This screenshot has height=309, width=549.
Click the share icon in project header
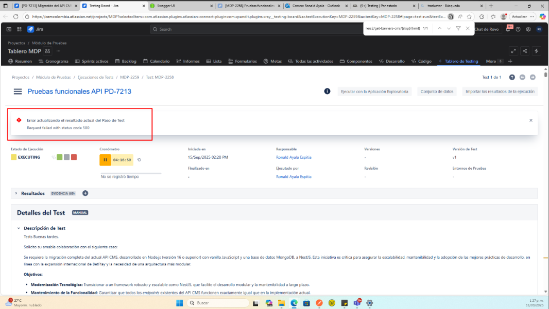tap(525, 51)
